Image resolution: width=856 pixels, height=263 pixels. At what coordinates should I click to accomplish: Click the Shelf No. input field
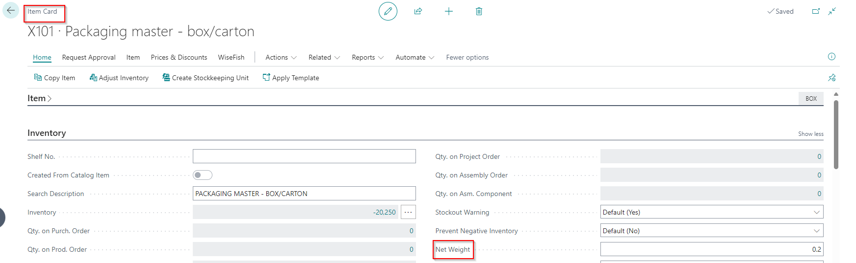point(304,156)
